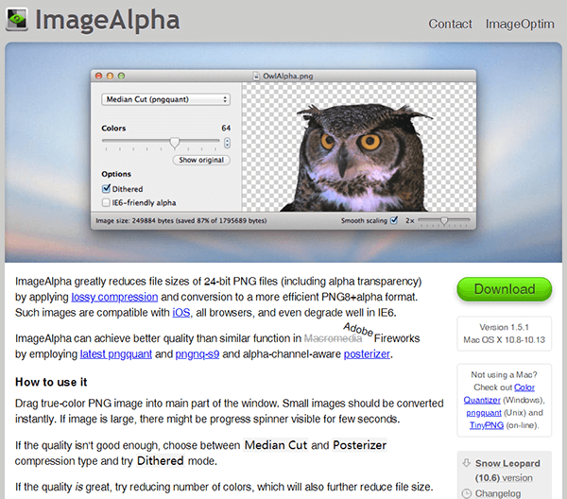Open the Changelog link
This screenshot has height=499, width=567.
[498, 493]
